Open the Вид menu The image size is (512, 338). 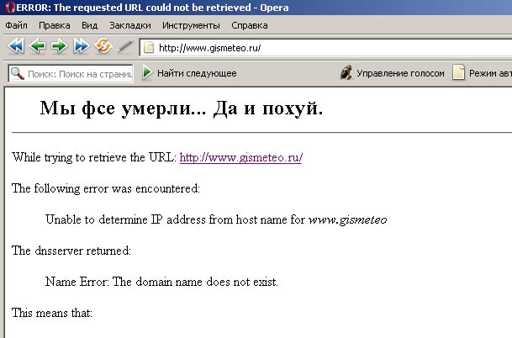(89, 25)
